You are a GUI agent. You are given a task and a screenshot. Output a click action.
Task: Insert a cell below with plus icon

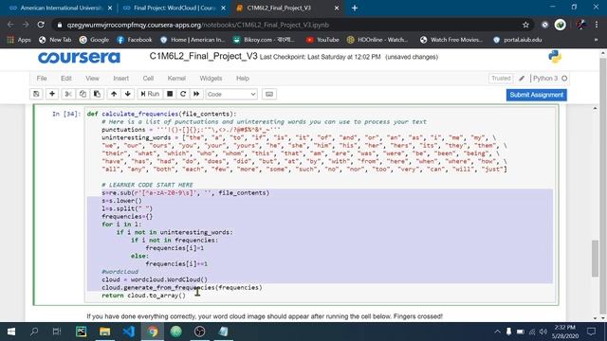(52, 94)
